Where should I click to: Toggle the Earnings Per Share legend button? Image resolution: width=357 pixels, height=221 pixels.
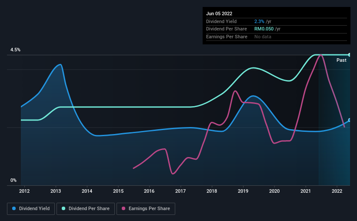pos(146,209)
